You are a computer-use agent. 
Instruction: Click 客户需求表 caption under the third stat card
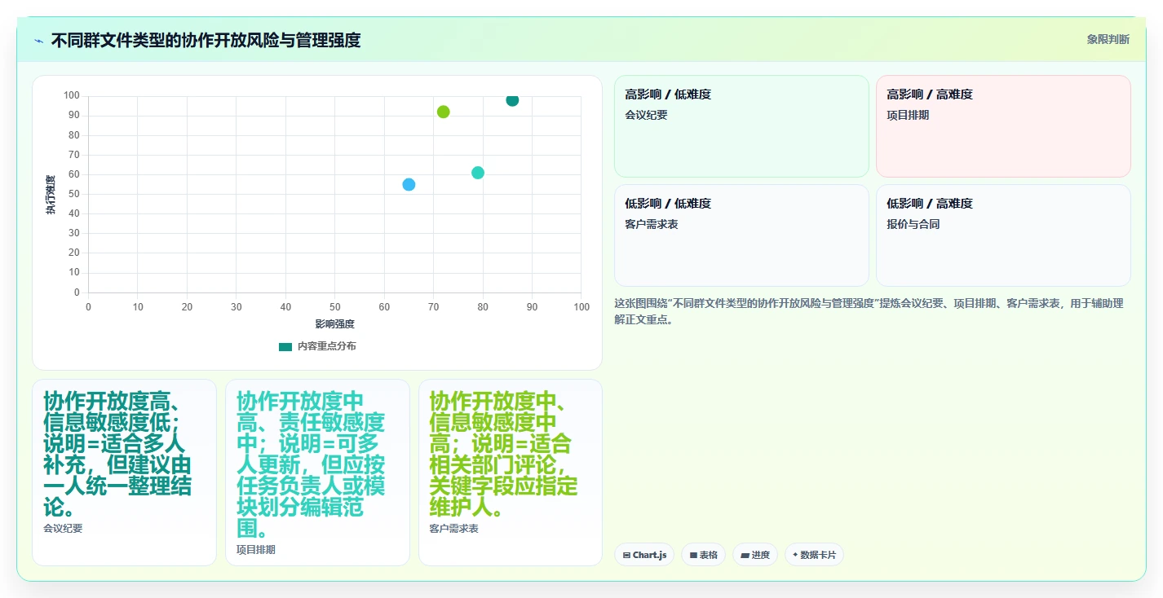click(x=454, y=529)
